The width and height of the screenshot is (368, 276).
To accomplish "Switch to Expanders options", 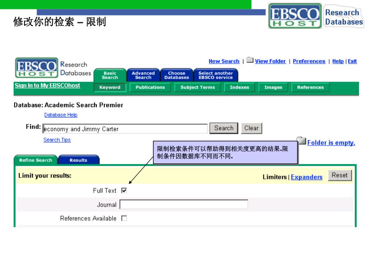I will click(x=307, y=177).
